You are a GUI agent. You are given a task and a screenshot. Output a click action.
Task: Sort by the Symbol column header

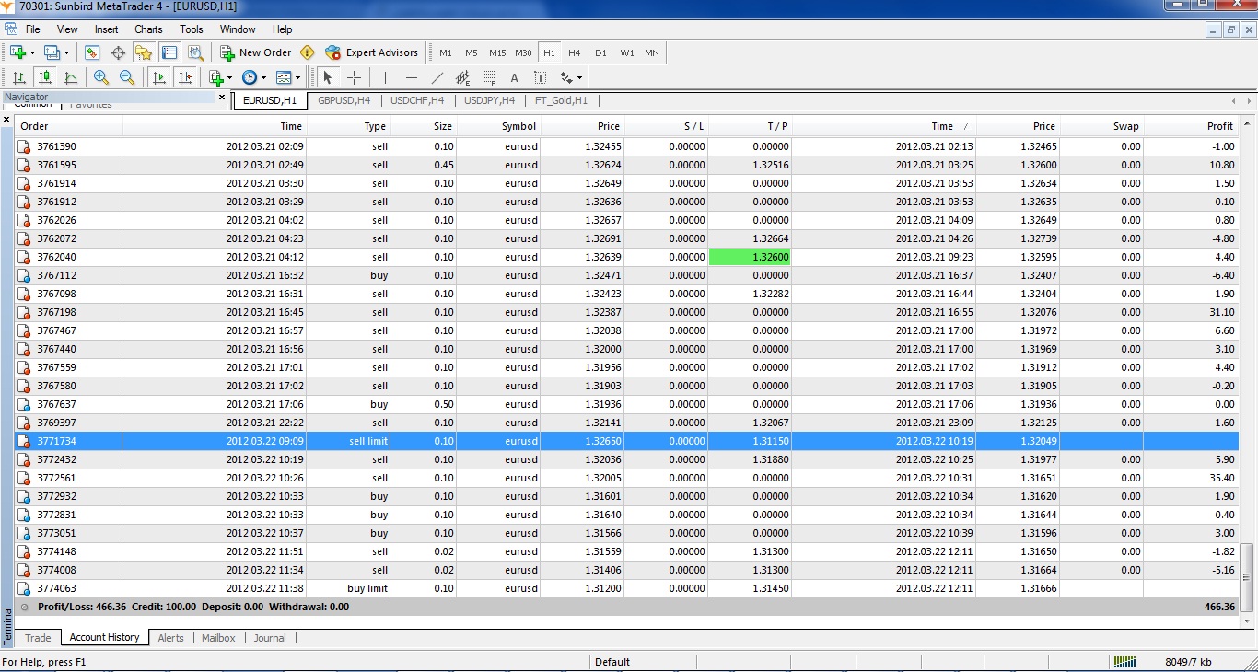(498, 126)
